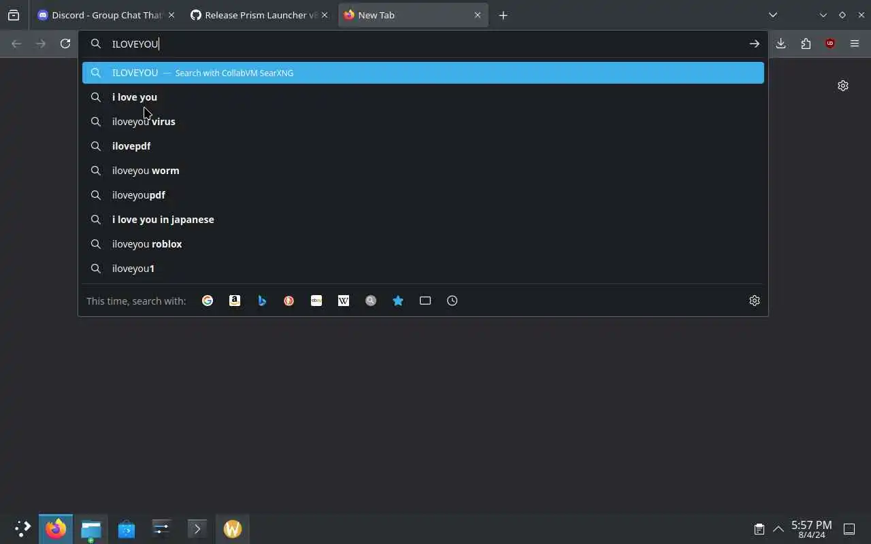Reload the current page
Image resolution: width=871 pixels, height=544 pixels.
point(65,44)
